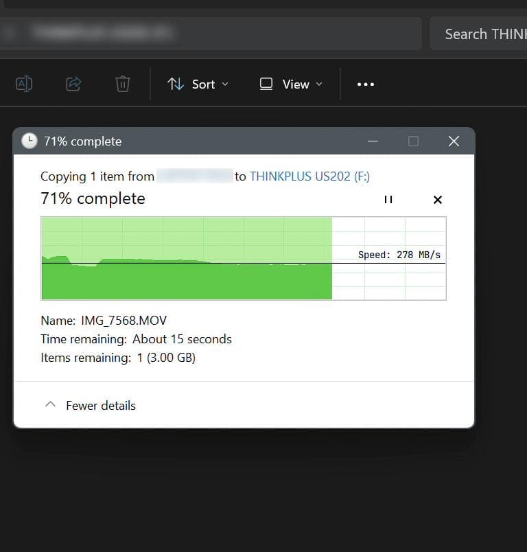
Task: Click the Explorer address bar path
Action: point(211,34)
